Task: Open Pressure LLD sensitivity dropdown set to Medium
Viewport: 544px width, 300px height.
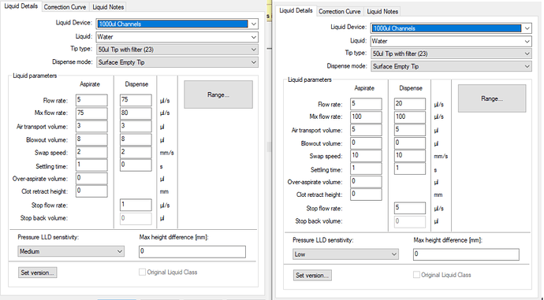Action: point(71,251)
